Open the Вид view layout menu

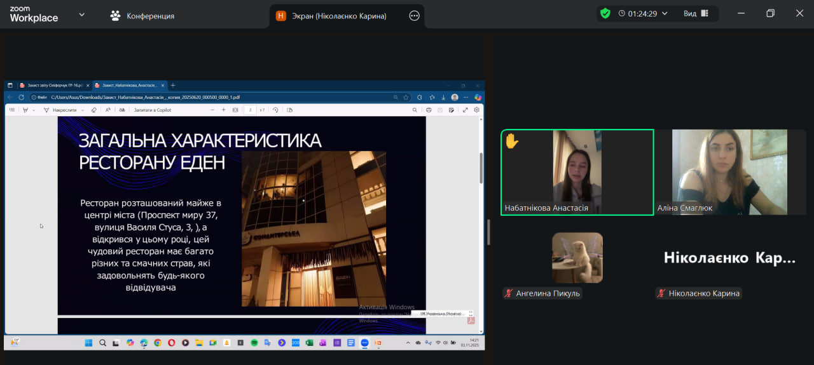696,13
